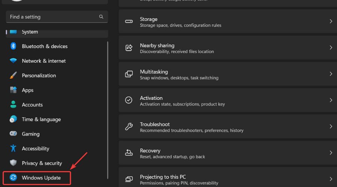The image size is (337, 187).
Task: Click the Personalization paintbrush icon
Action: point(13,75)
